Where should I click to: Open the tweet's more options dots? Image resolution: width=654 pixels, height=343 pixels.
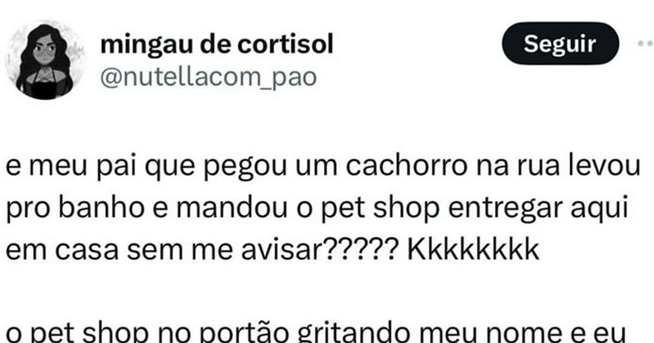coord(645,44)
